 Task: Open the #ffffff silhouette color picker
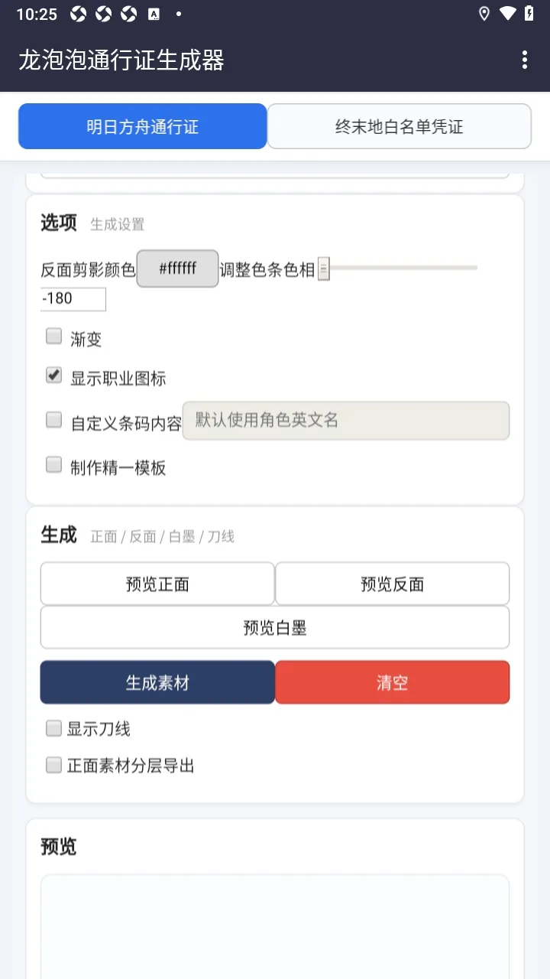tap(178, 268)
